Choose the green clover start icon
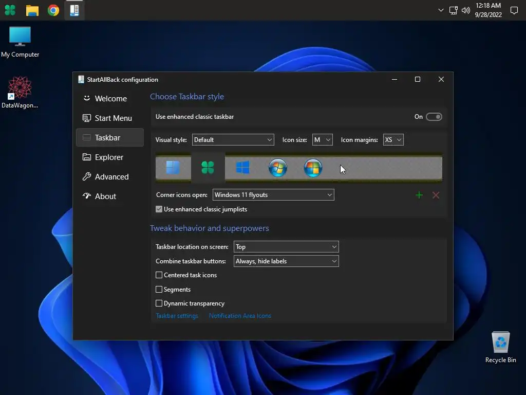Screen dimensions: 526x395 208,167
